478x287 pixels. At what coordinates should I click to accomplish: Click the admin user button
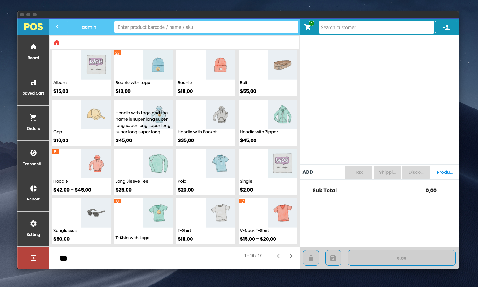[89, 27]
